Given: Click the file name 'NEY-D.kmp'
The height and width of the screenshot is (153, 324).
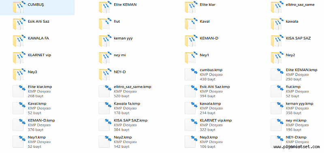Looking at the screenshot, I should (296, 138).
